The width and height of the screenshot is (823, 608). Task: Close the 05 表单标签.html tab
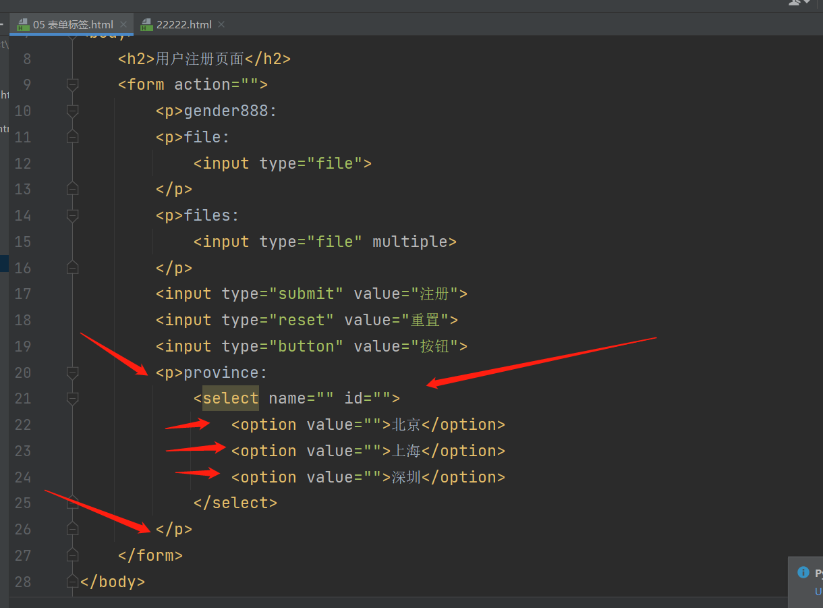click(x=123, y=24)
